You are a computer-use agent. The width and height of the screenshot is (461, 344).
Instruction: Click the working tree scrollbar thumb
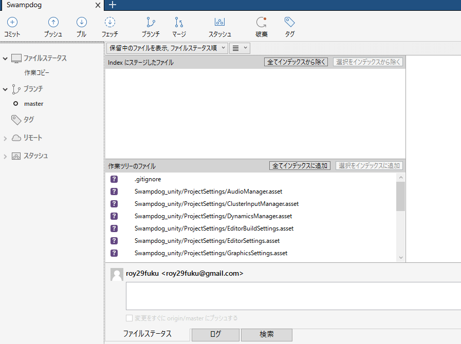tap(400, 196)
